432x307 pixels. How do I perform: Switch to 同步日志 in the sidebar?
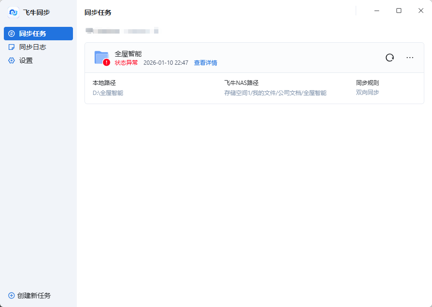[x=38, y=47]
